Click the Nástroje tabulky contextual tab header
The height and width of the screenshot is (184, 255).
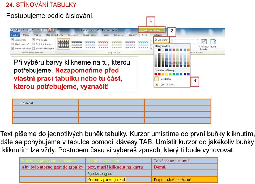tap(152, 30)
